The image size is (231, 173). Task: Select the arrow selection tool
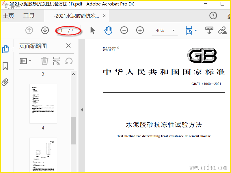point(92,30)
